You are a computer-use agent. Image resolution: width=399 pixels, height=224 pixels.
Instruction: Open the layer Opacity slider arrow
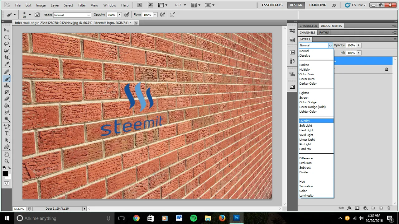(359, 45)
